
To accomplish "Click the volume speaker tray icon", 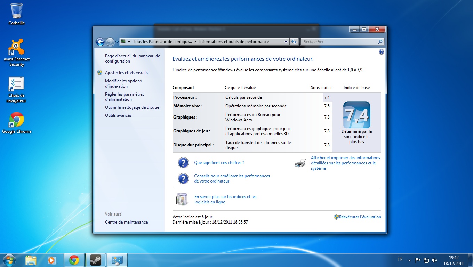I will pyautogui.click(x=434, y=260).
